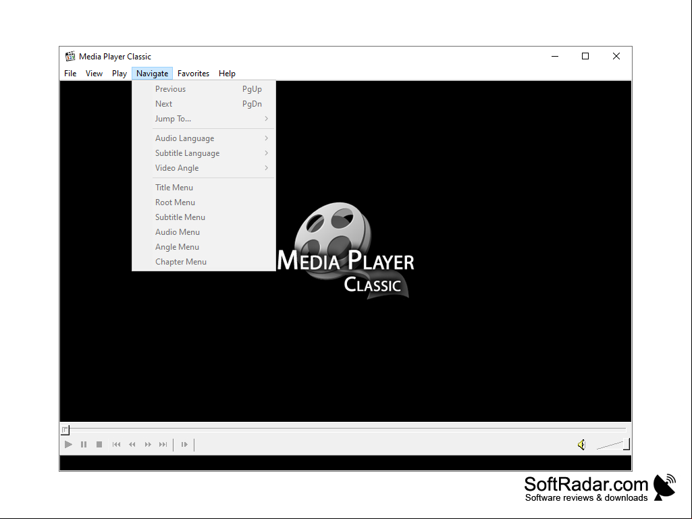Choose Angle Menu entry

coord(204,247)
